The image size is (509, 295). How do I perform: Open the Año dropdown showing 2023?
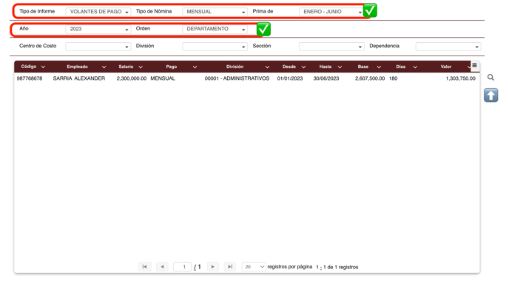[x=98, y=29]
